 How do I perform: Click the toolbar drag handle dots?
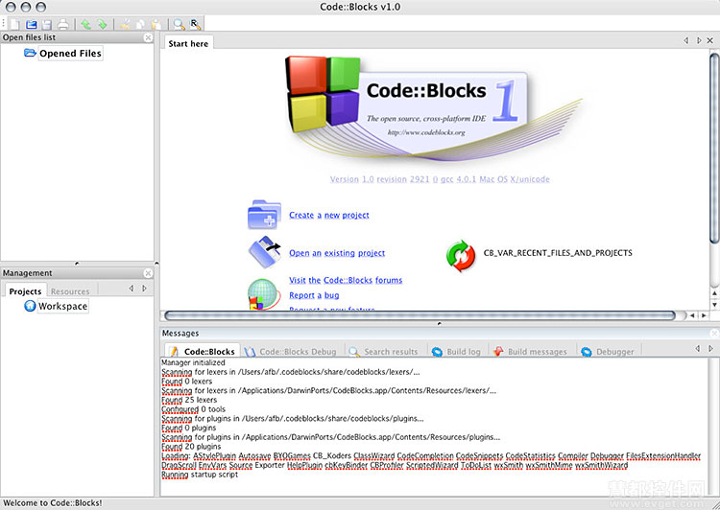pyautogui.click(x=4, y=23)
